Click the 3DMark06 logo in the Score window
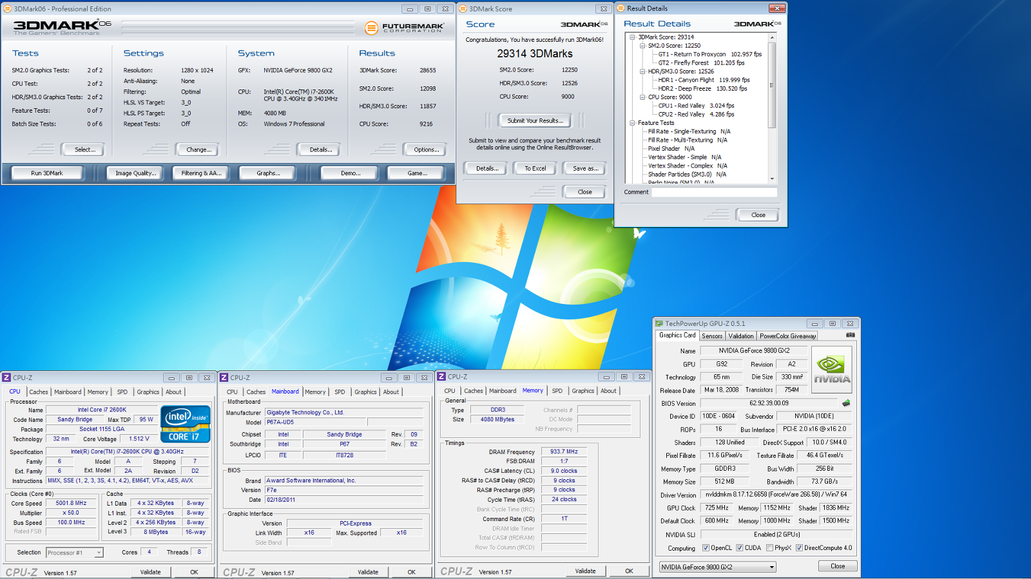1031x579 pixels. pos(584,24)
